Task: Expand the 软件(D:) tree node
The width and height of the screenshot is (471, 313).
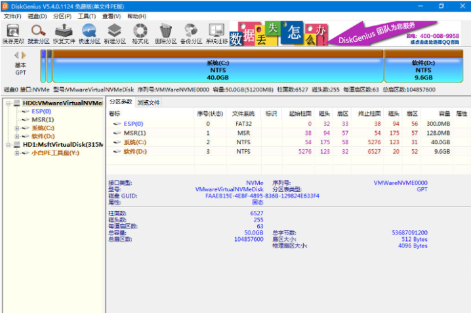Action: click(x=17, y=136)
